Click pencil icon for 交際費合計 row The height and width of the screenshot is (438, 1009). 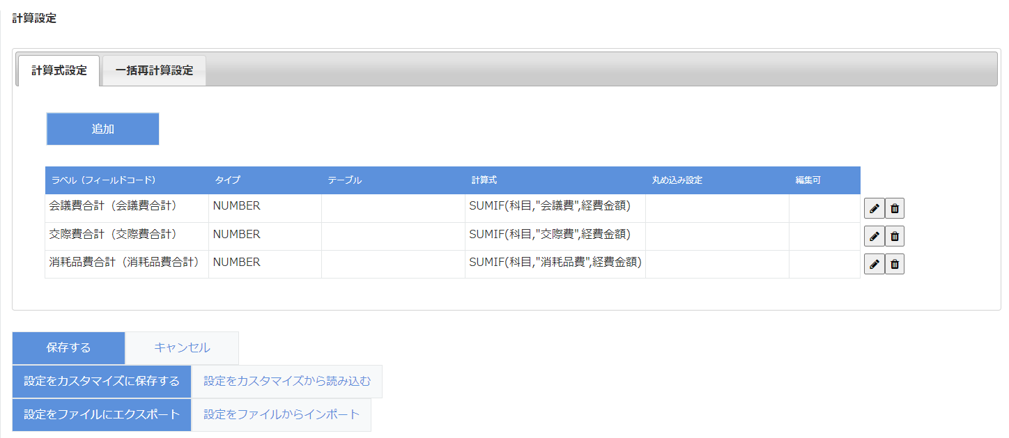click(x=874, y=237)
